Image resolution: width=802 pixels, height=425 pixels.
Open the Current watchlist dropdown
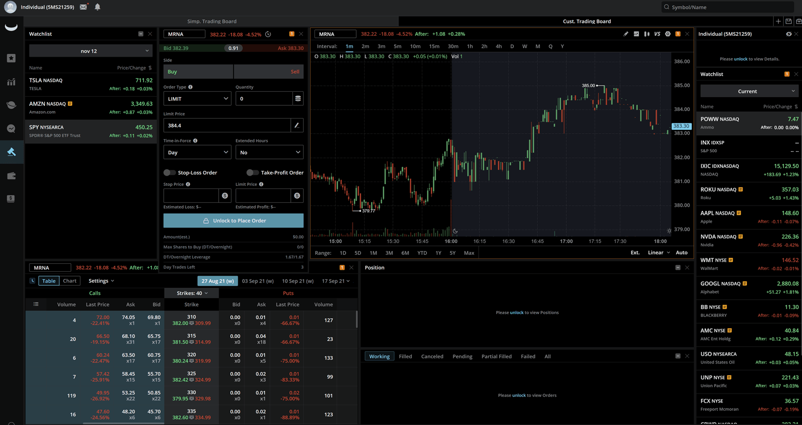coord(749,91)
